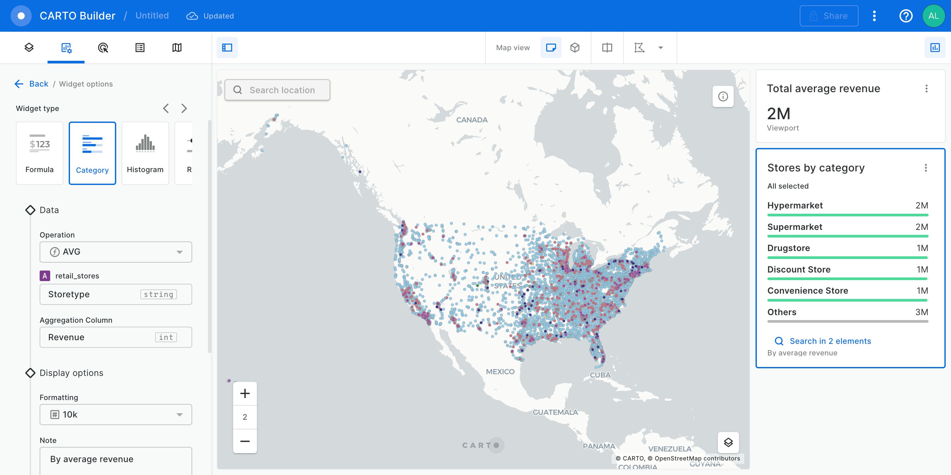Click the Stores by category title
This screenshot has height=475, width=951.
[816, 168]
